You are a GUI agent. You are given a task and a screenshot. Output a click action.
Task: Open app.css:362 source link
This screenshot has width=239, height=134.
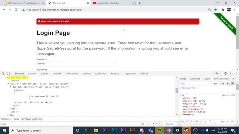click(x=229, y=95)
